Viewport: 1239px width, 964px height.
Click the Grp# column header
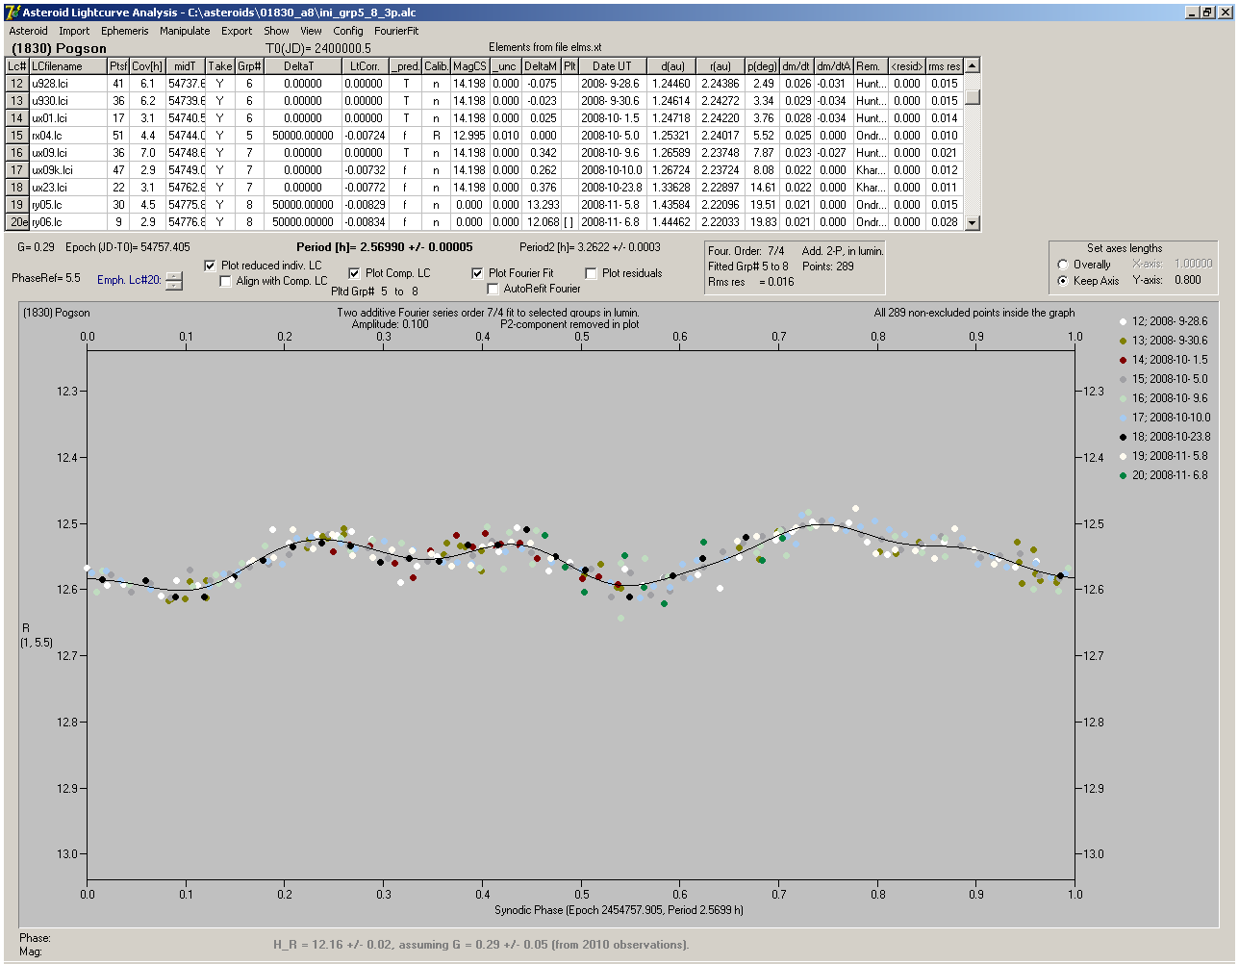[x=249, y=66]
